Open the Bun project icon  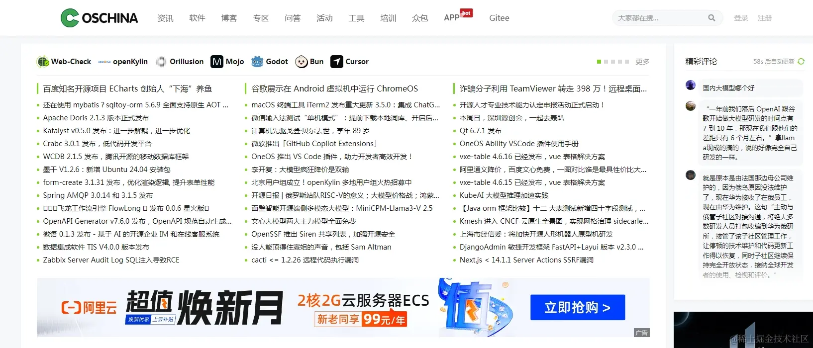pyautogui.click(x=301, y=62)
